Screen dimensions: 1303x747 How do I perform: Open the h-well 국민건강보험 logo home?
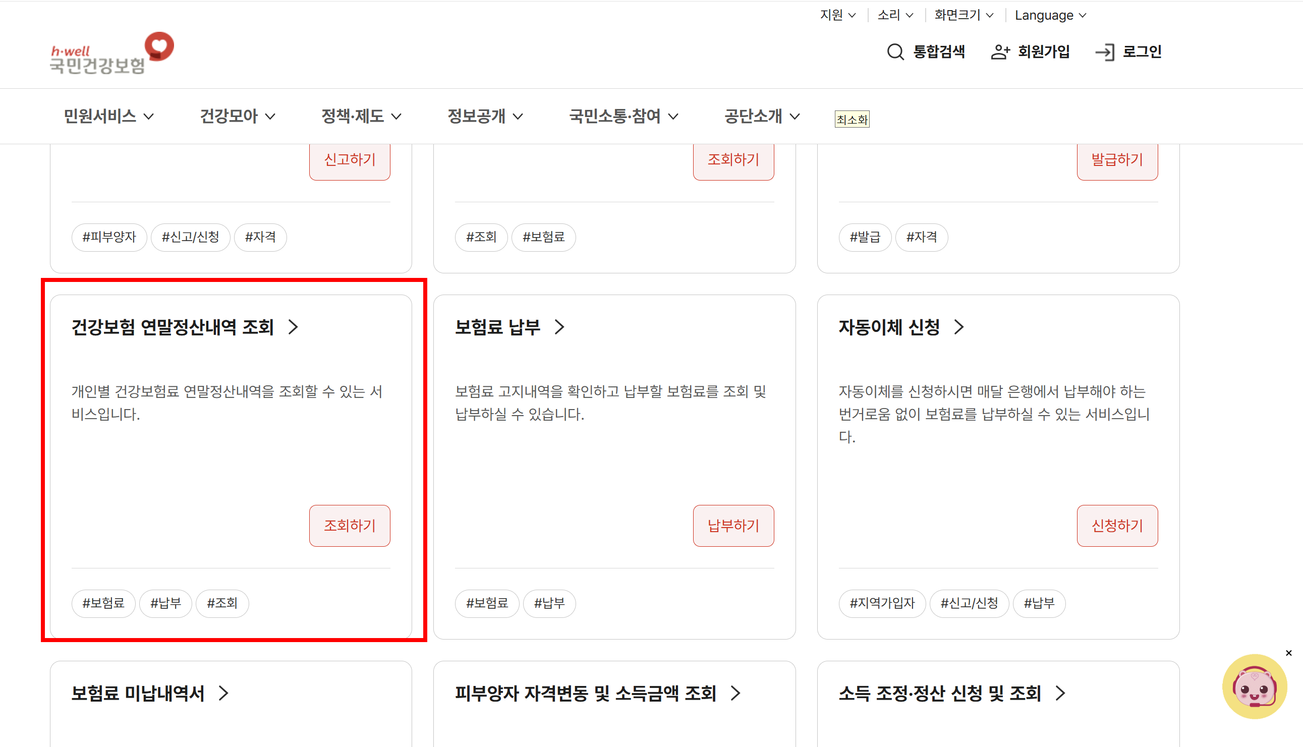111,54
